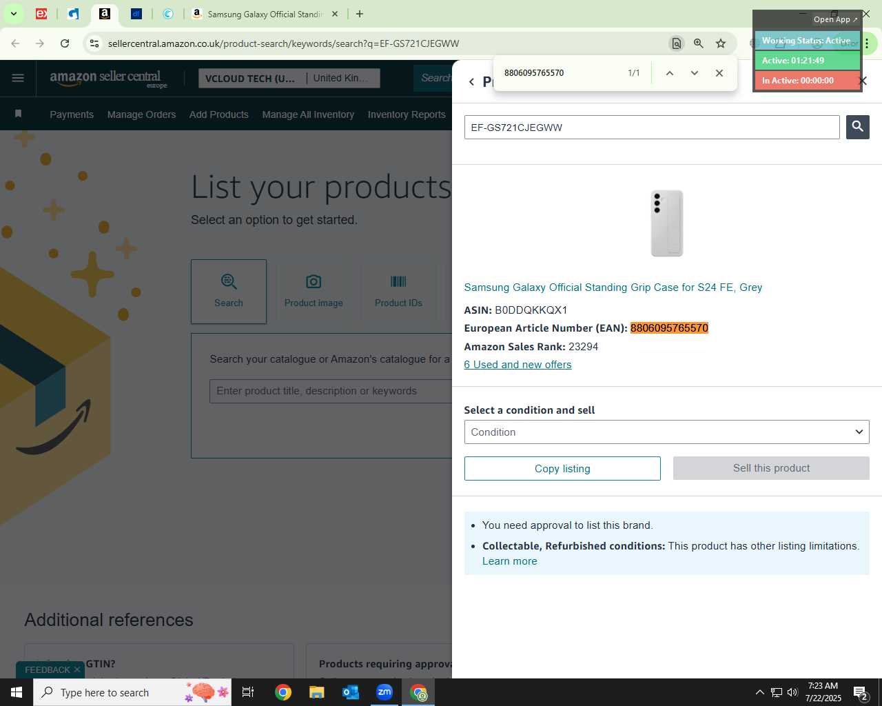Click the browser back arrow
The width and height of the screenshot is (882, 706).
(15, 43)
